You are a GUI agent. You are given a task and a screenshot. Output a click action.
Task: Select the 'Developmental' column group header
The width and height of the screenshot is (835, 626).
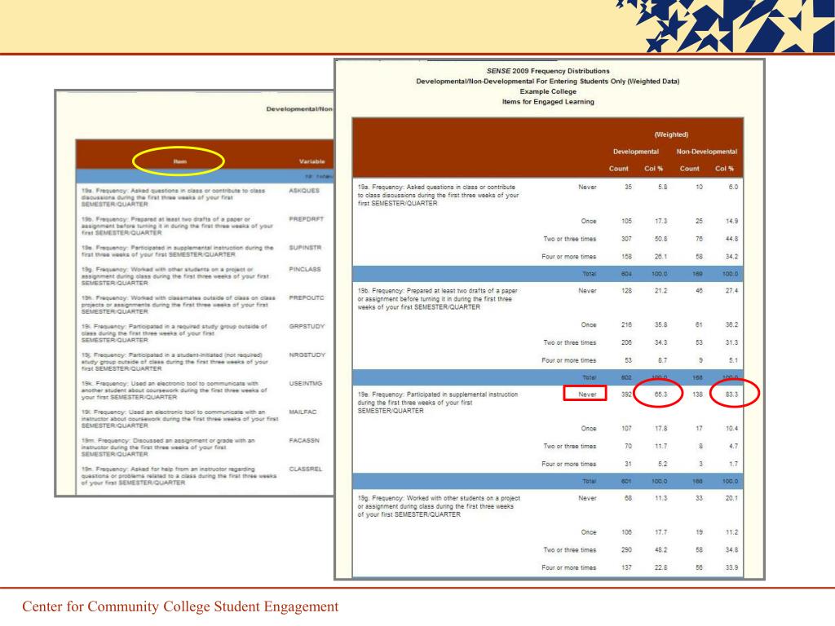[x=636, y=152]
